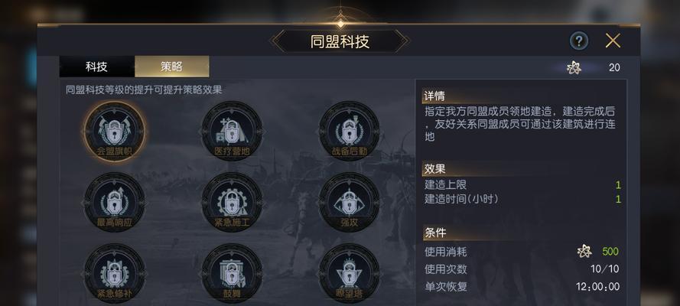
Task: Click the 使用消耗 cost icon next to 500
Action: pyautogui.click(x=584, y=252)
